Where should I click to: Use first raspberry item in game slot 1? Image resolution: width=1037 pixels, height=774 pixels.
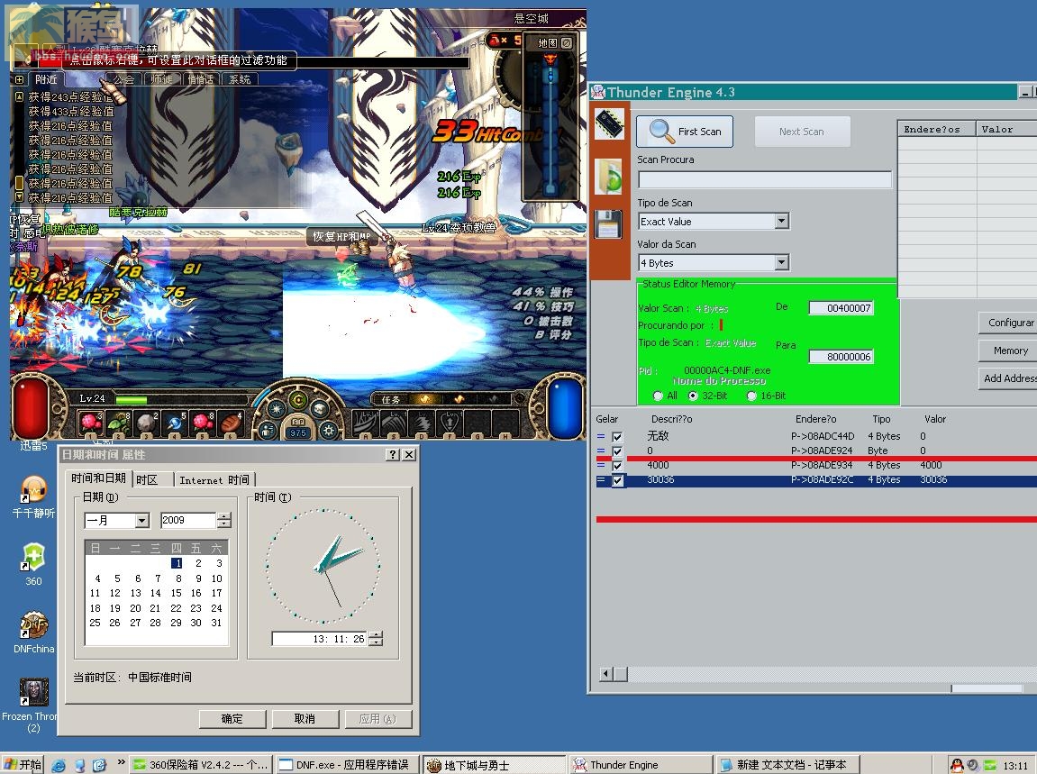click(90, 423)
